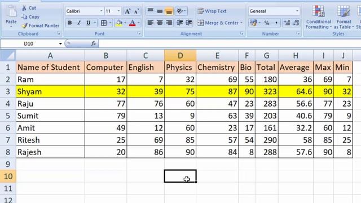Select column A header
Viewport: 361px width, 203px height.
tap(50, 55)
